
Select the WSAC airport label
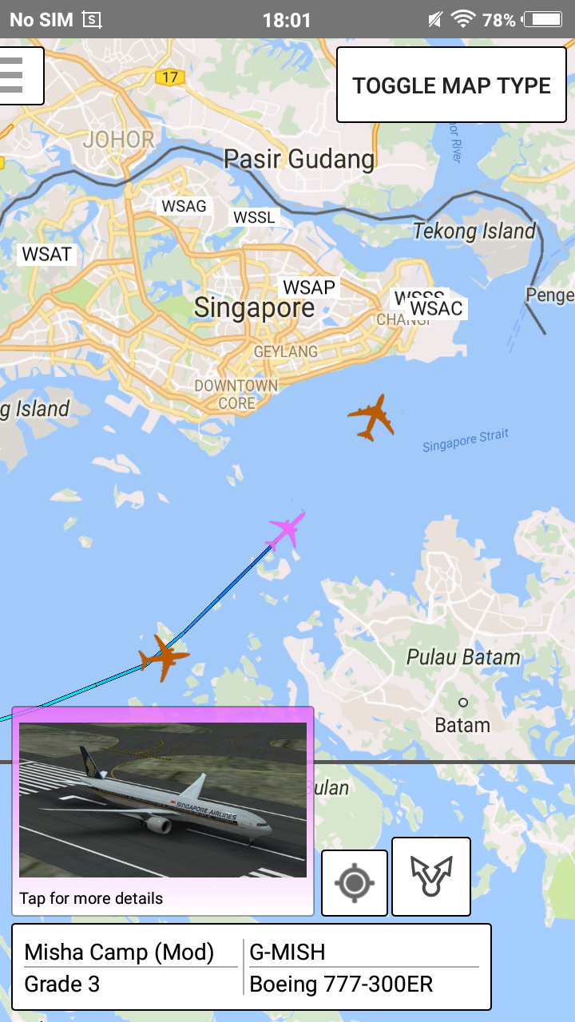436,308
